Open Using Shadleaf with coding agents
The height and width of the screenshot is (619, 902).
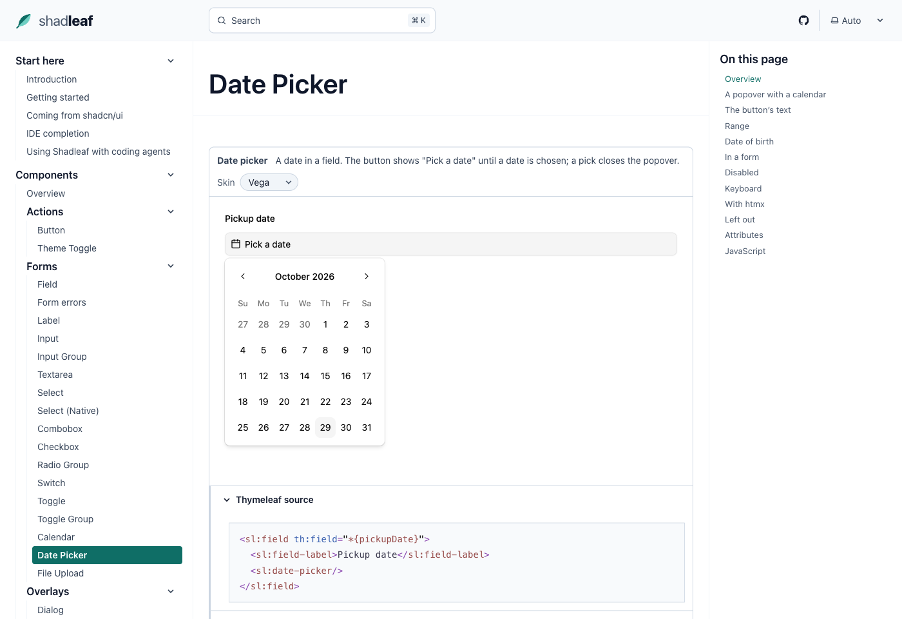[x=99, y=152]
